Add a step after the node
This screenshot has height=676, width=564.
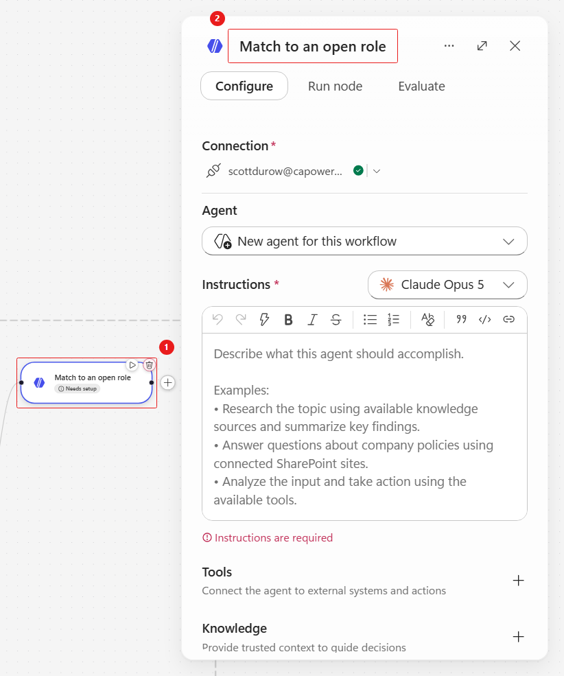(x=167, y=382)
